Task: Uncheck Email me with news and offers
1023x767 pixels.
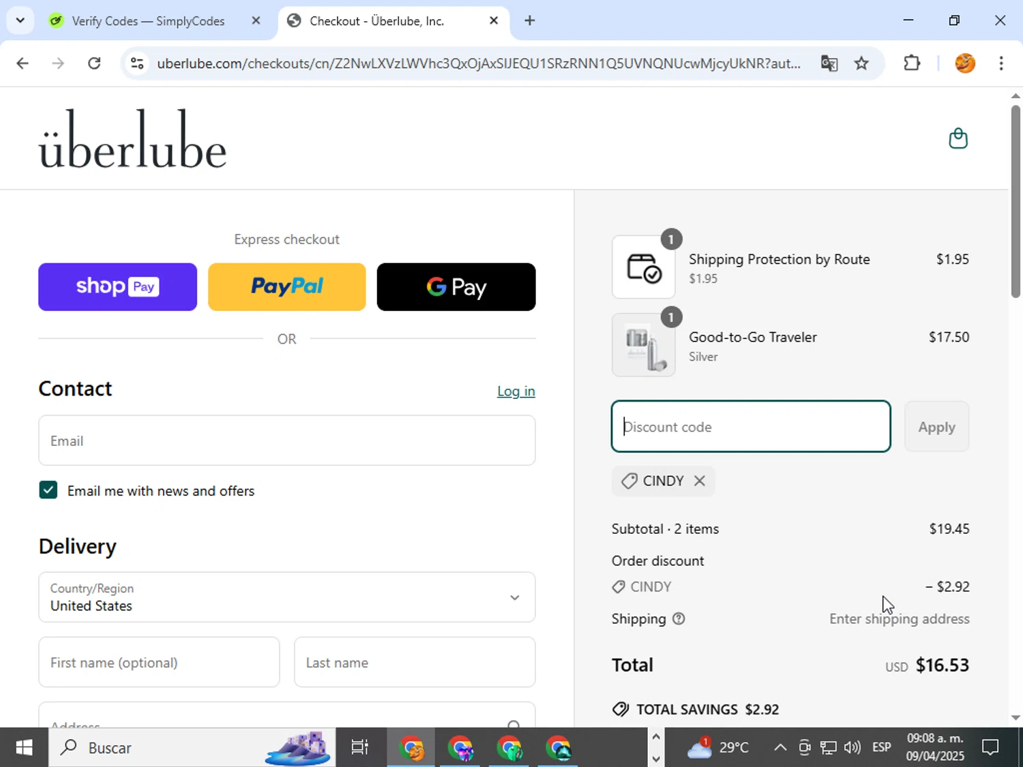Action: pos(48,490)
